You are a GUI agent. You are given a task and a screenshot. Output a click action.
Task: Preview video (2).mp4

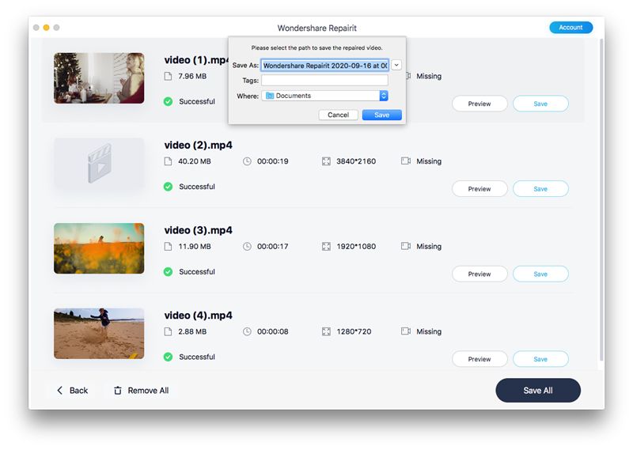click(479, 189)
